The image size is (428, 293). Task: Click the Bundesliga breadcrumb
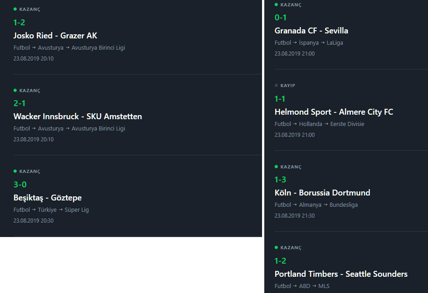[344, 205]
